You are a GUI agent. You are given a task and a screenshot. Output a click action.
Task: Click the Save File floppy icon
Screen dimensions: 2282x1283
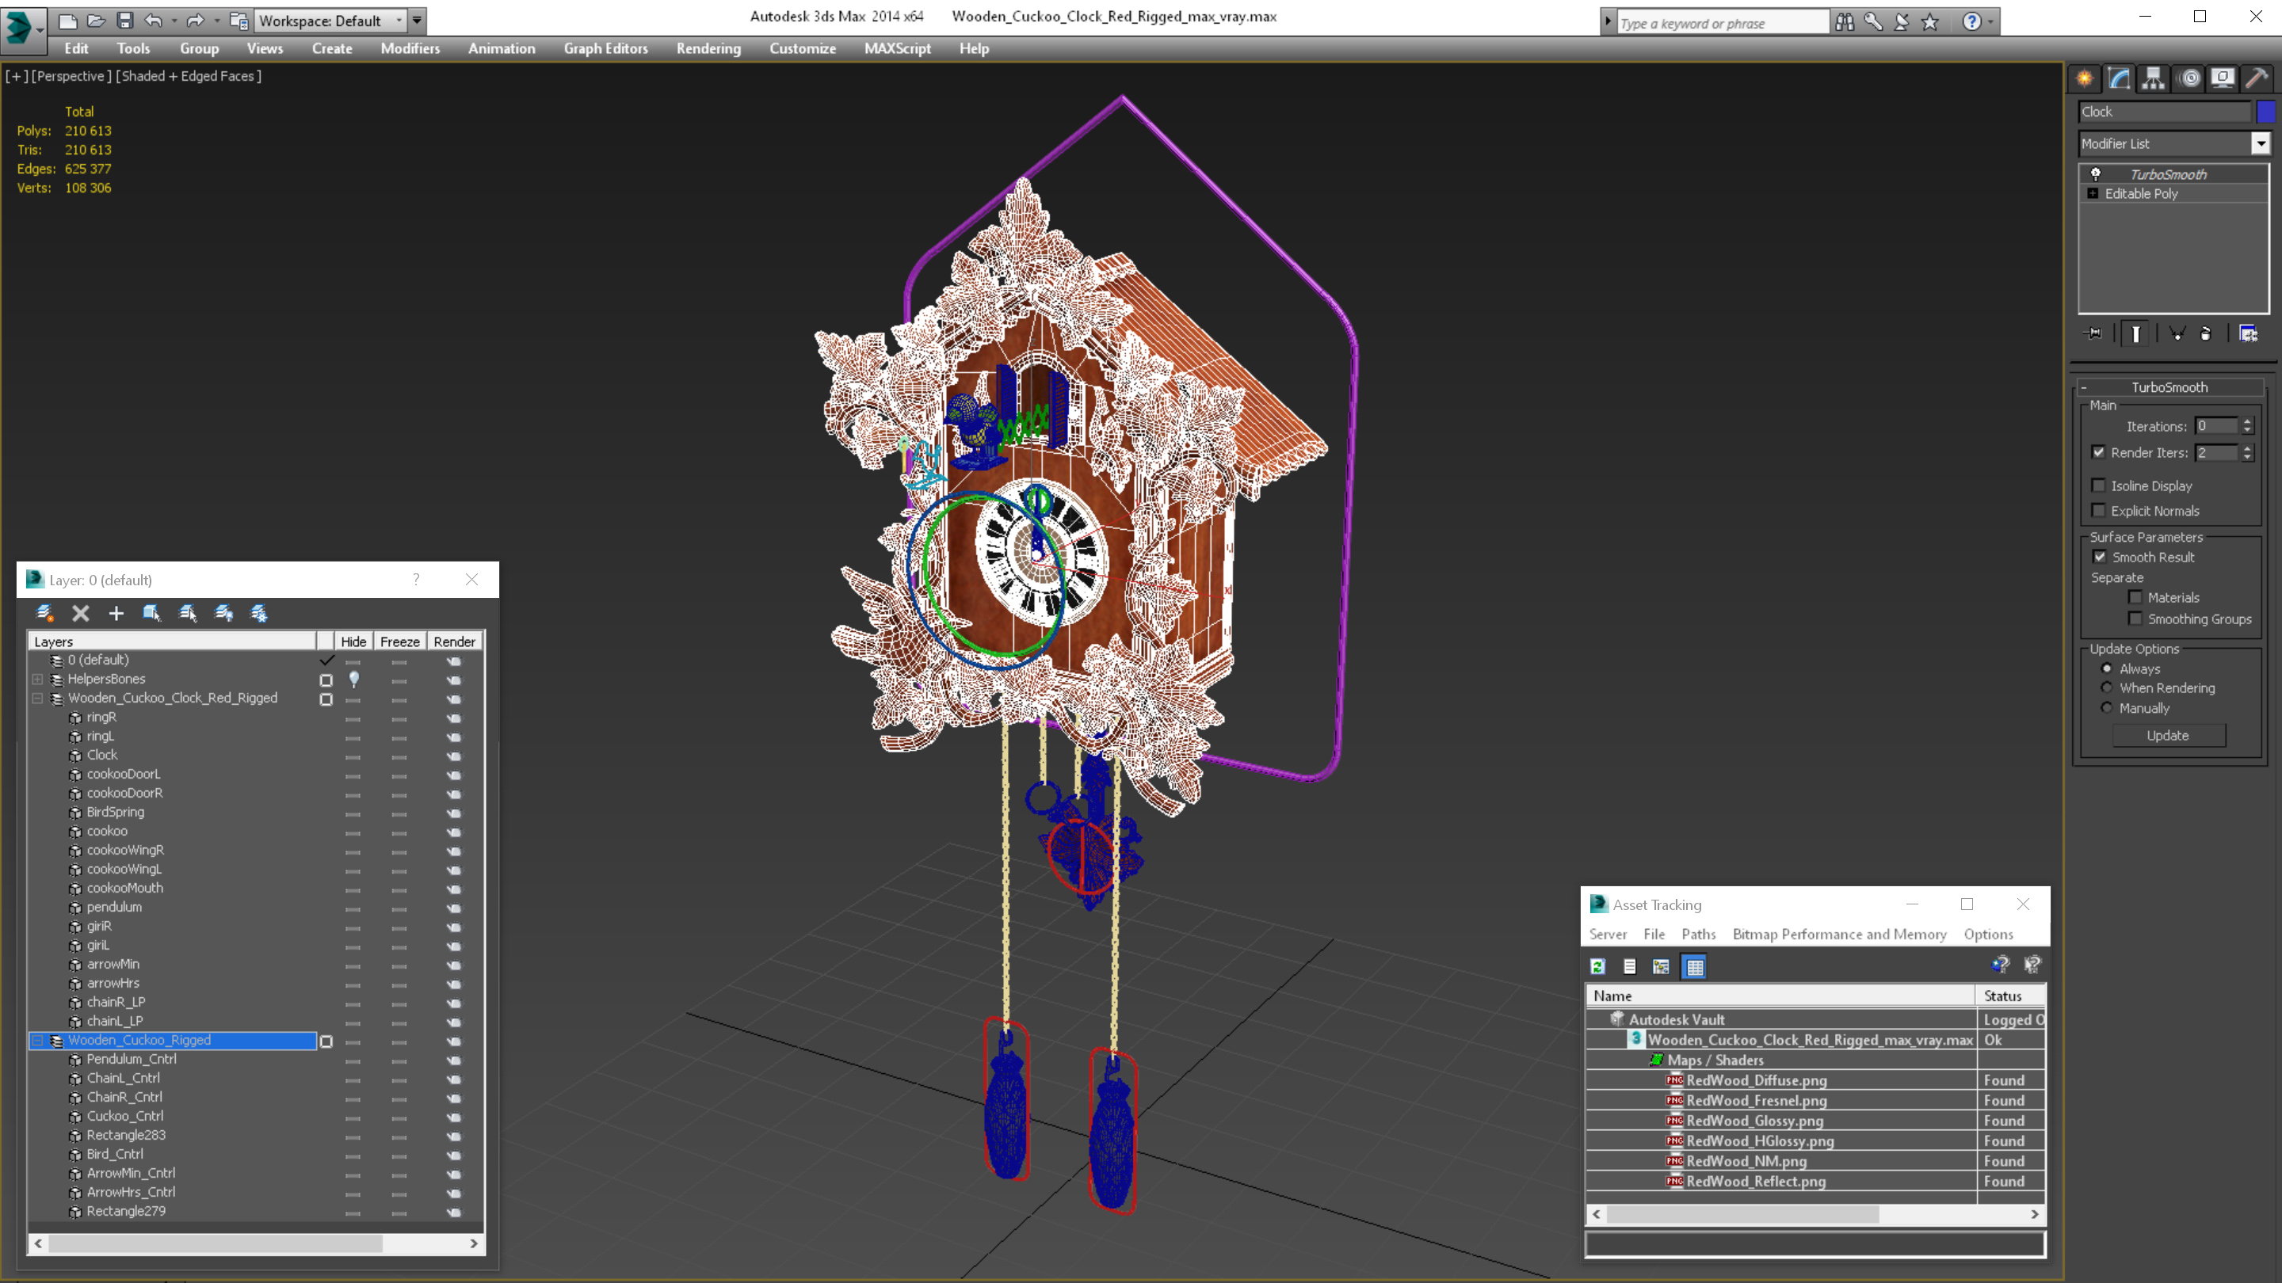[x=125, y=20]
